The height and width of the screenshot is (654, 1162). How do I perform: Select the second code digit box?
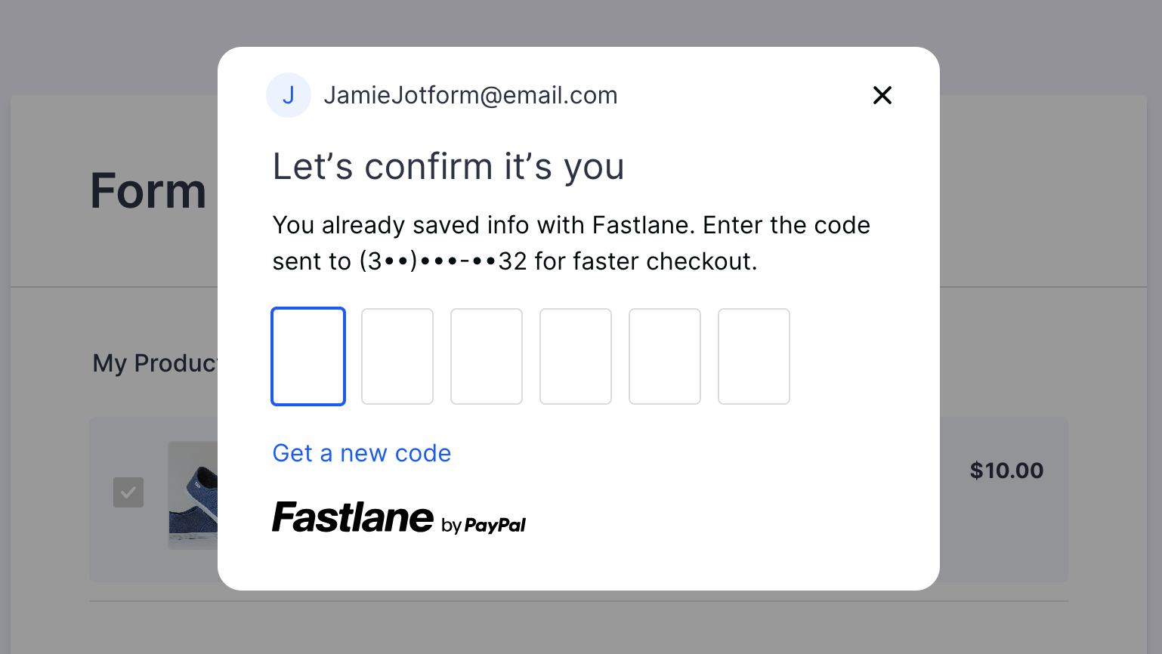tap(397, 356)
